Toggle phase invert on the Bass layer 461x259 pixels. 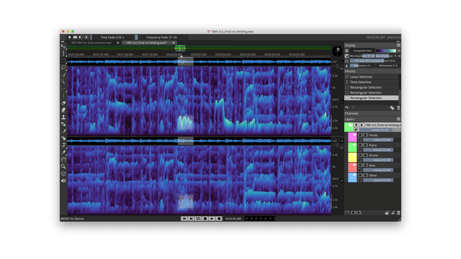(x=360, y=170)
